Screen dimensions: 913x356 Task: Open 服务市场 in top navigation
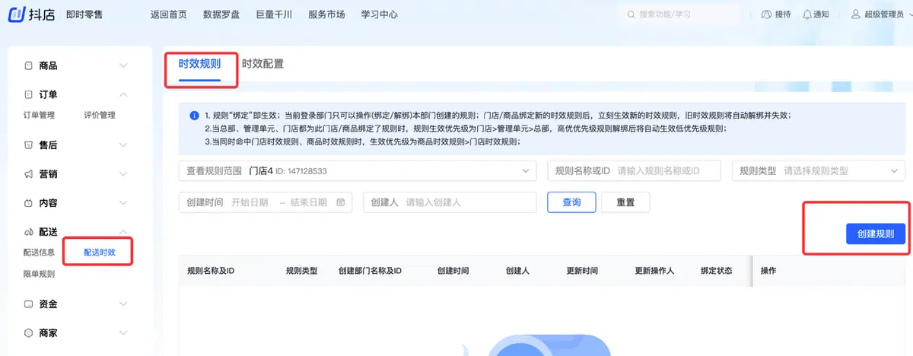coord(326,14)
